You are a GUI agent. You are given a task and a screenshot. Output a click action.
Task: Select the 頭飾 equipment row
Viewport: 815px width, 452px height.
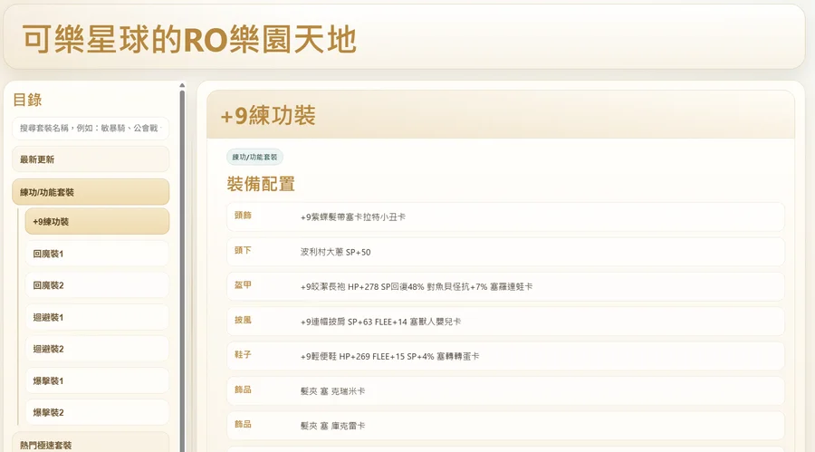(504, 216)
